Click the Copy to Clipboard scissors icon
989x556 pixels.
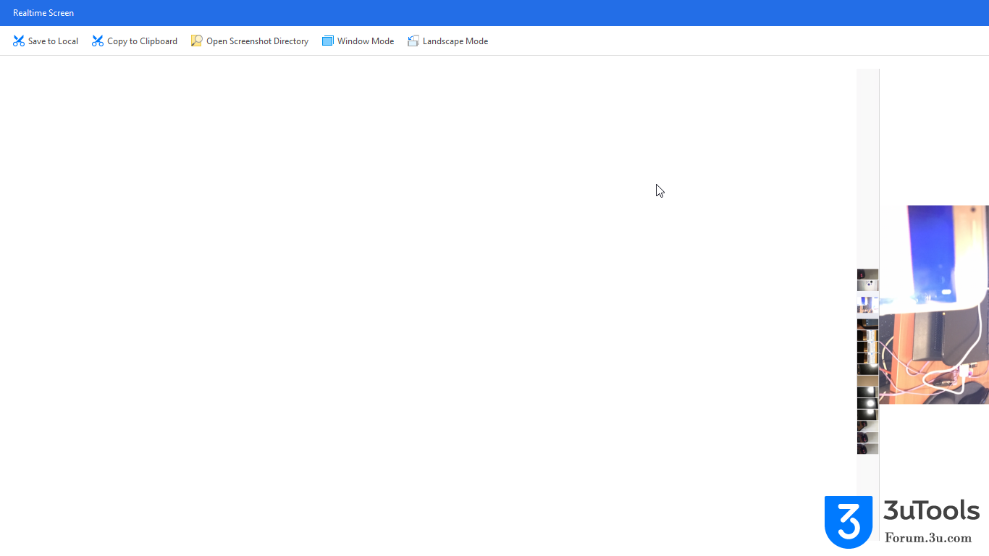(98, 41)
